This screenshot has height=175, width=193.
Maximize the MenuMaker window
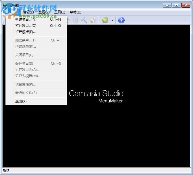pyautogui.click(x=176, y=5)
